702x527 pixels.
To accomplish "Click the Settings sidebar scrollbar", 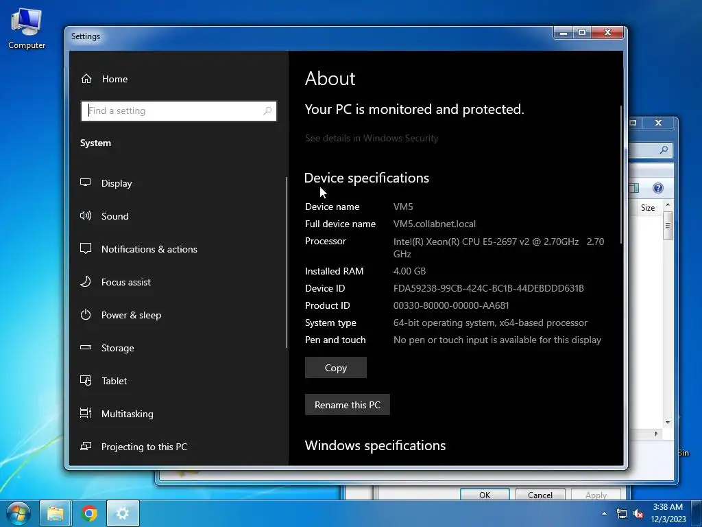I will pyautogui.click(x=287, y=262).
